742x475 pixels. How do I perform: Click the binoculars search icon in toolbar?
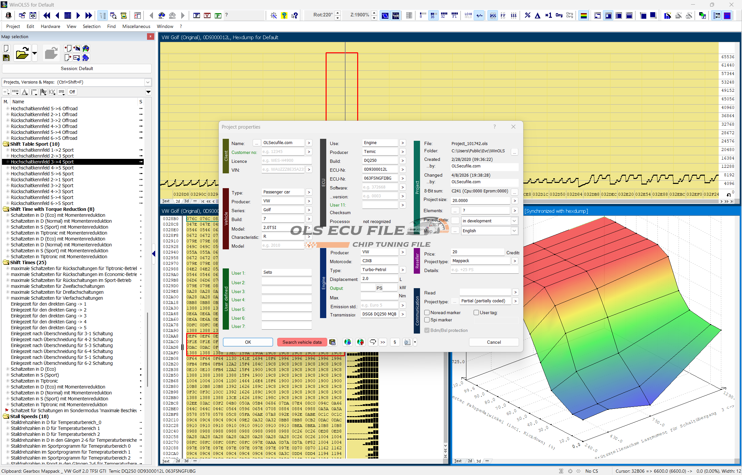161,15
